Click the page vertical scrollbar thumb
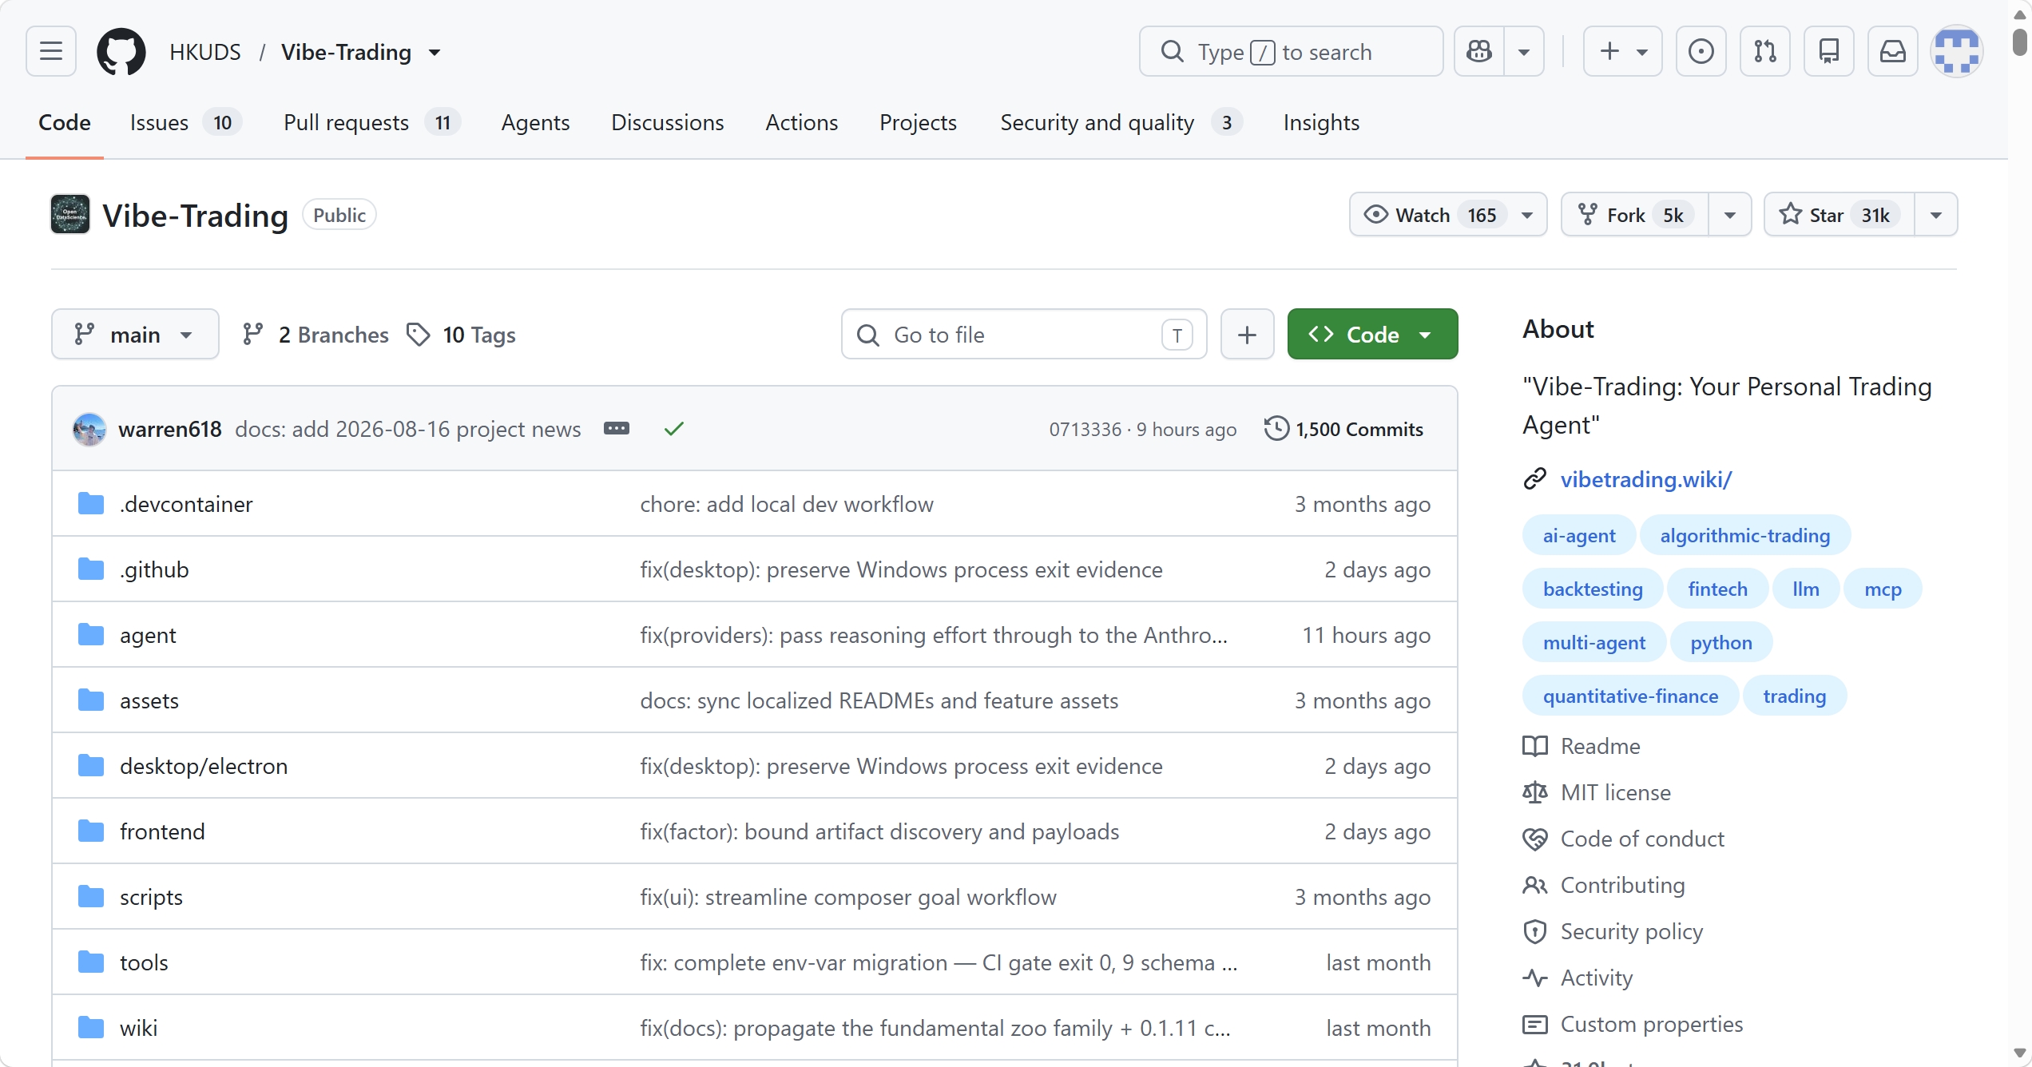Image resolution: width=2032 pixels, height=1067 pixels. 2020,42
